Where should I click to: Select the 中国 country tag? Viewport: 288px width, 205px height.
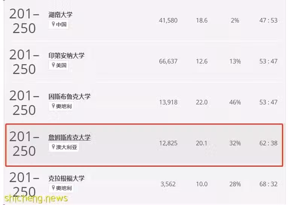tap(59, 24)
